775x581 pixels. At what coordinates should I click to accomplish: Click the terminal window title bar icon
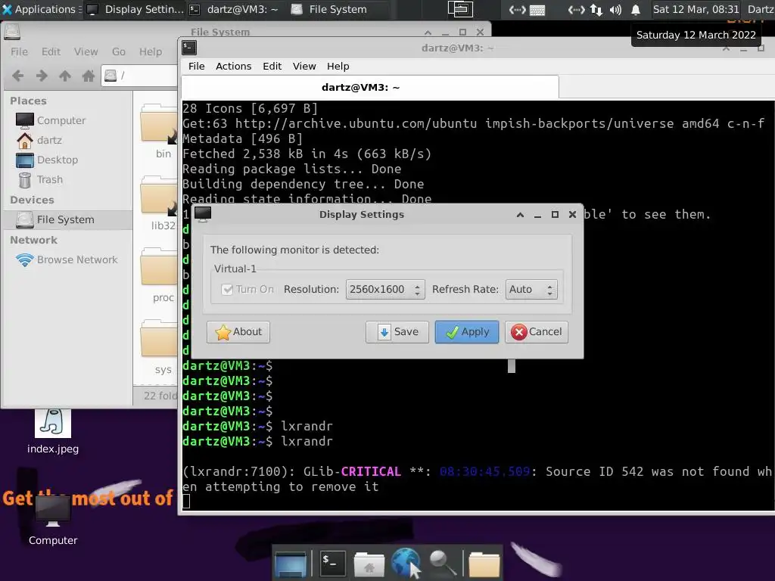point(189,48)
